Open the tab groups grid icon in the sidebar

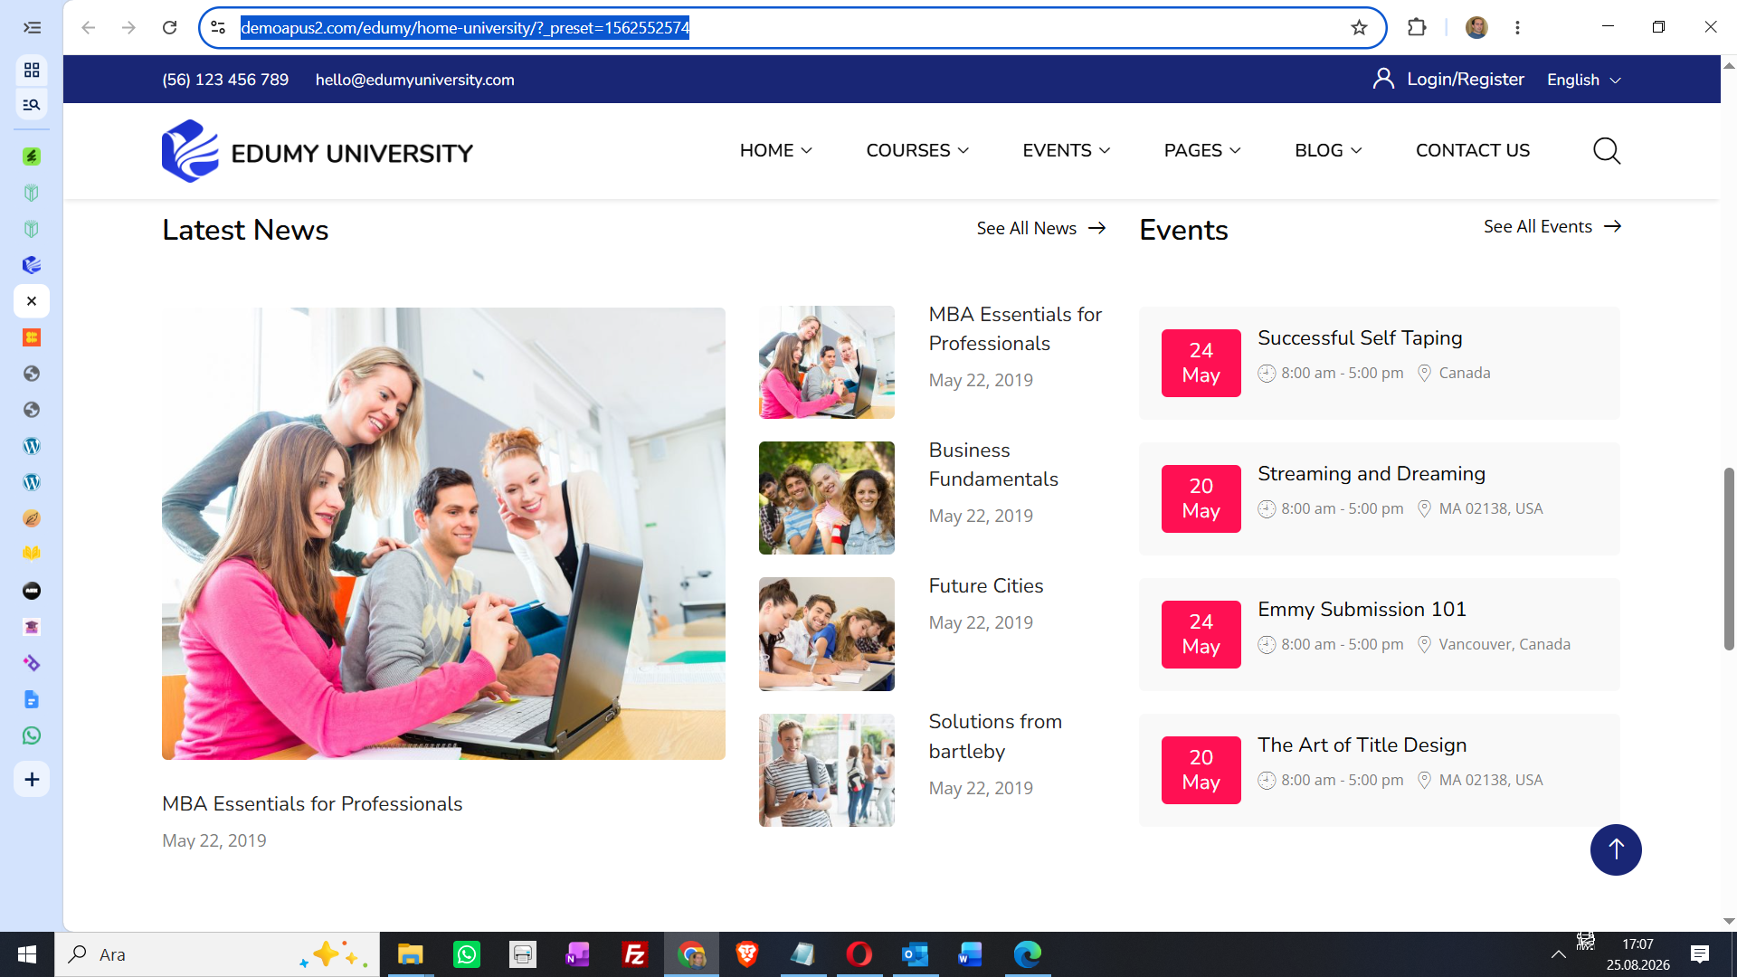[32, 70]
